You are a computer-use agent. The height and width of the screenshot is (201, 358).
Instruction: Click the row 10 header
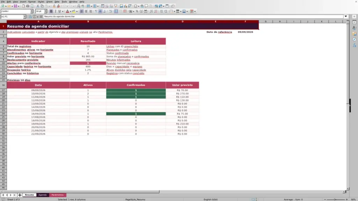tap(3, 64)
